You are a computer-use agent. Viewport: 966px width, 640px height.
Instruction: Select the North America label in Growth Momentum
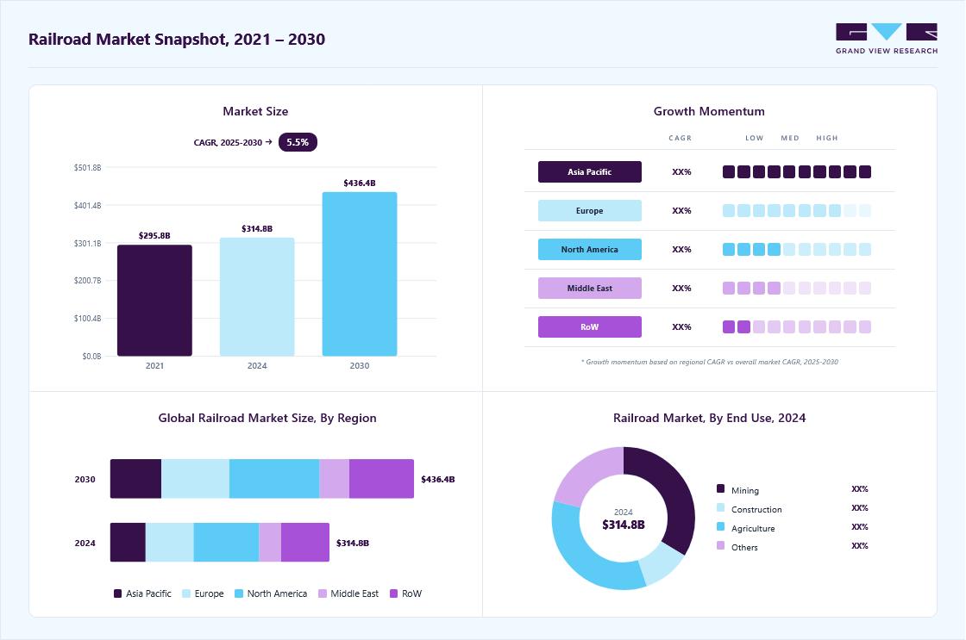tap(590, 249)
